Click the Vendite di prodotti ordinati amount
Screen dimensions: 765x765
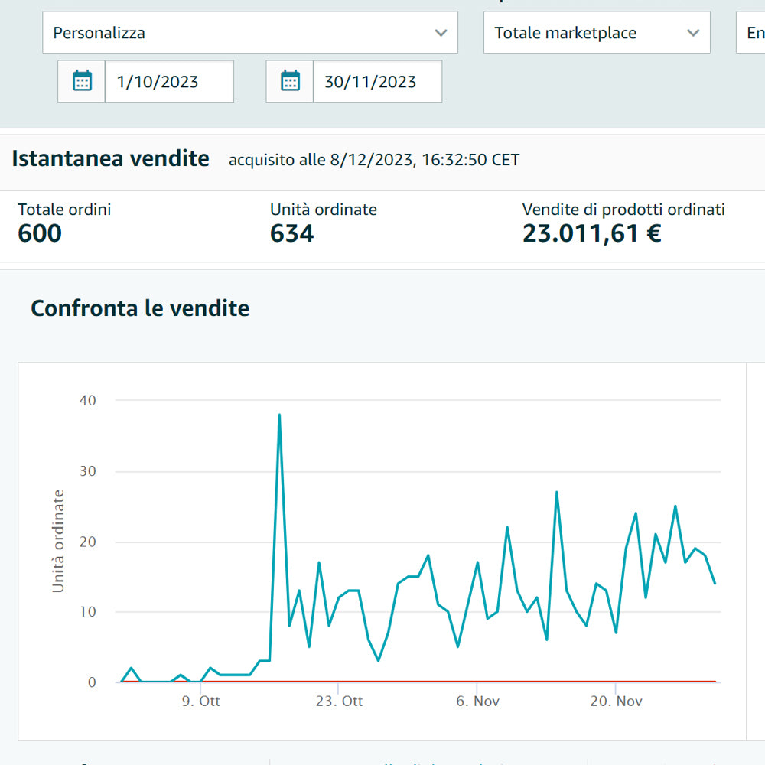coord(591,233)
